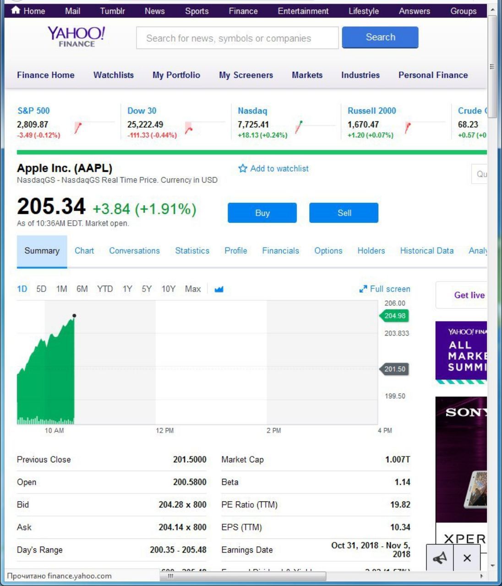Open News in the top bar
The height and width of the screenshot is (586, 502).
coord(154,11)
